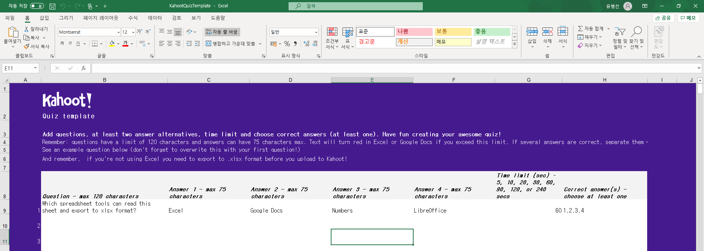The image size is (704, 251).
Task: Click the cell Borders icon
Action: (95, 44)
